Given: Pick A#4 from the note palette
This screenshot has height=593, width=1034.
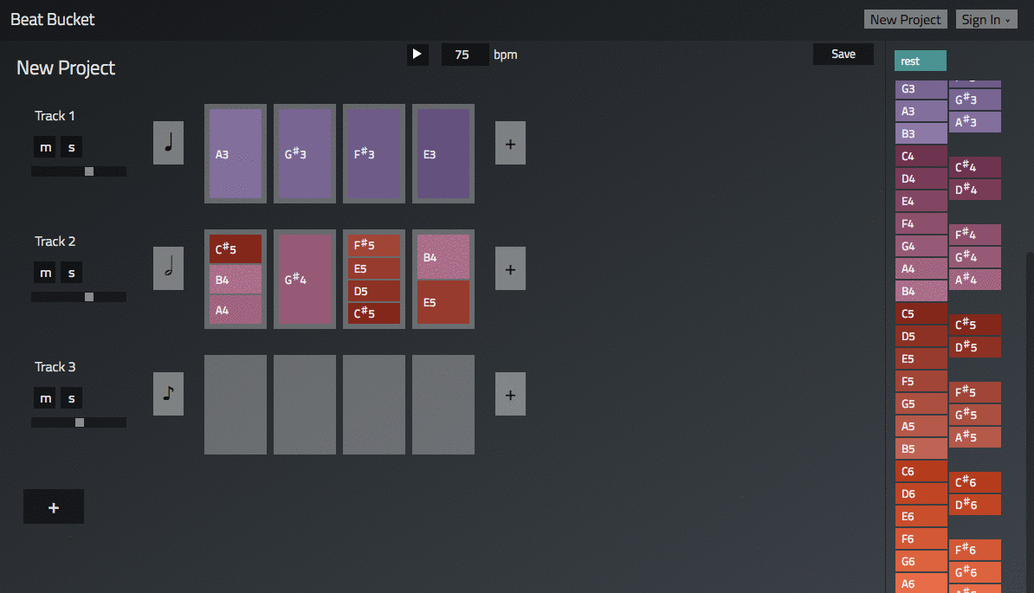Looking at the screenshot, I should (x=974, y=280).
